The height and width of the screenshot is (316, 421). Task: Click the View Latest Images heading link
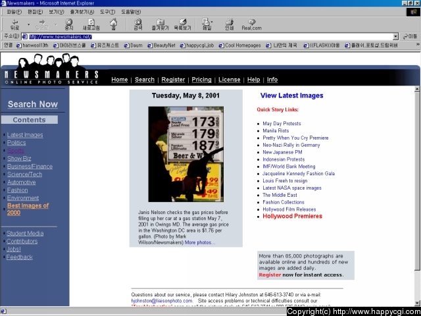291,95
